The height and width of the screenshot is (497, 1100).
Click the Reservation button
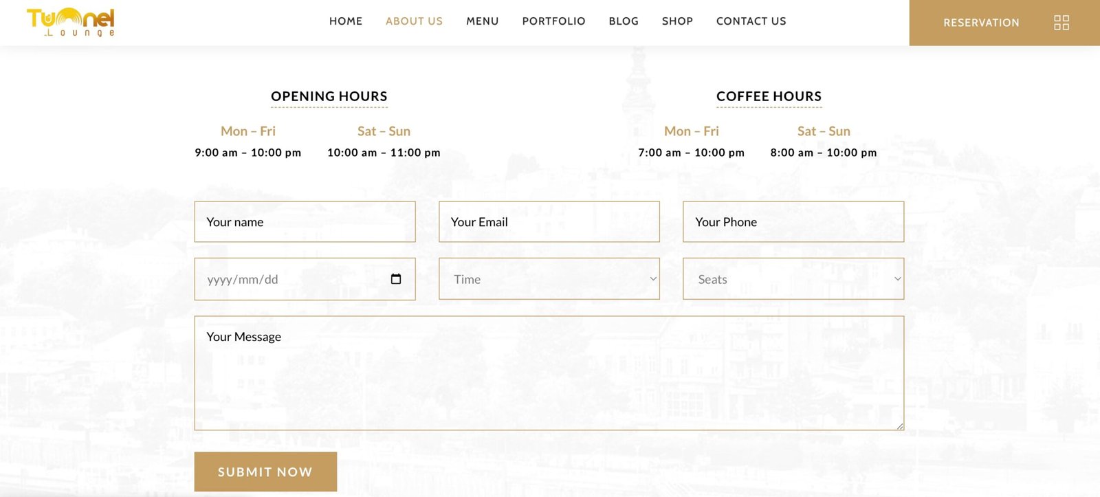coord(981,23)
